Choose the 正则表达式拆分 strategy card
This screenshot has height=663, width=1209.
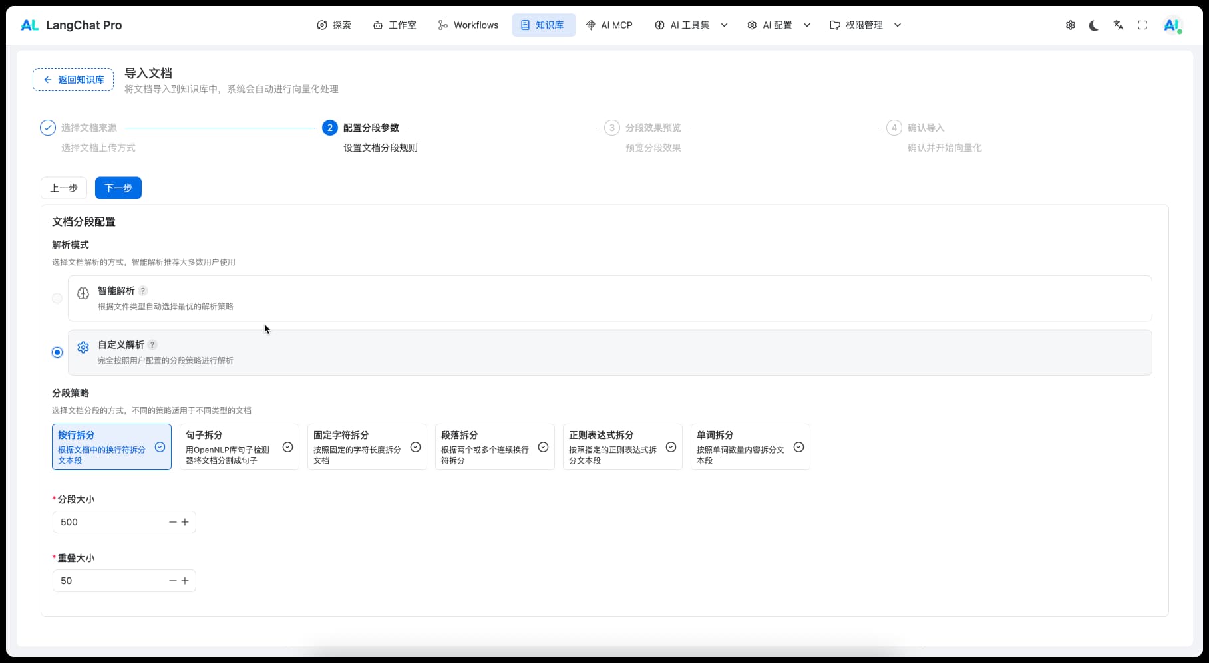(622, 447)
